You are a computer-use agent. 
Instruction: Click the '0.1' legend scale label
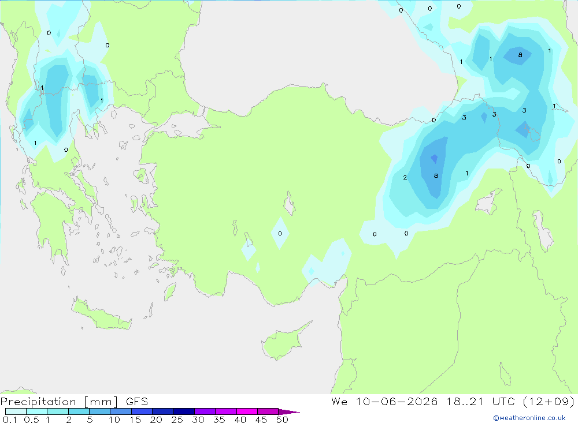[10, 420]
